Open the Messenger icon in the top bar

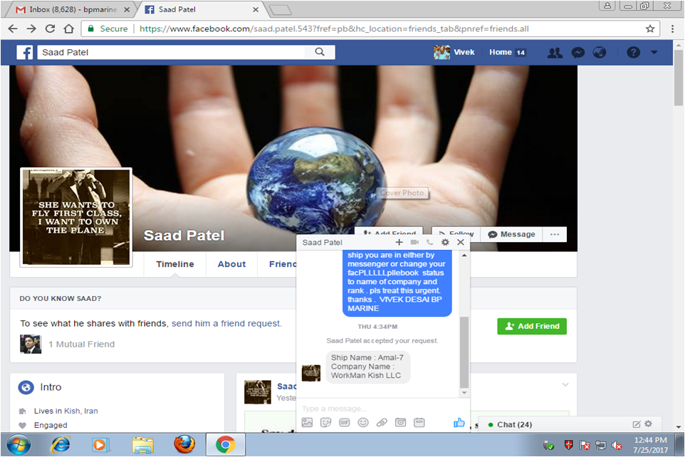tap(578, 53)
